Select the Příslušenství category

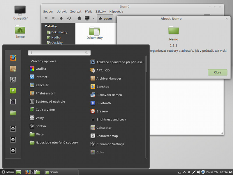coord(42,93)
